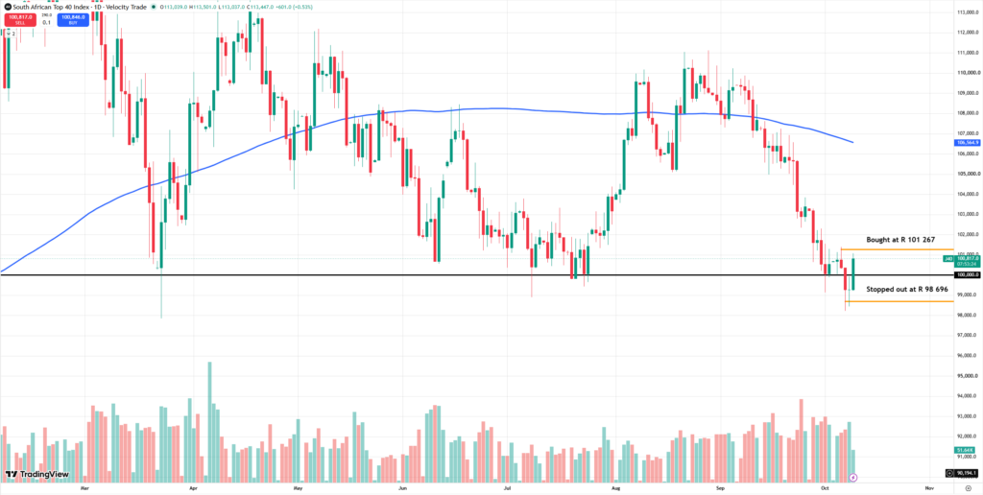Click the purple lightning event marker
The width and height of the screenshot is (983, 495).
pyautogui.click(x=853, y=478)
